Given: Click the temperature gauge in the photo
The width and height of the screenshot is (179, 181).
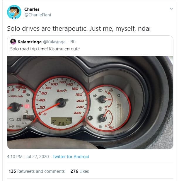Looking at the screenshot, I should [x=105, y=99].
